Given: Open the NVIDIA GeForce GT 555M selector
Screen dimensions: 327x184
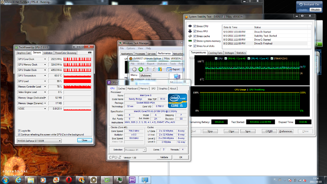Looking at the screenshot, I should coord(39,141).
